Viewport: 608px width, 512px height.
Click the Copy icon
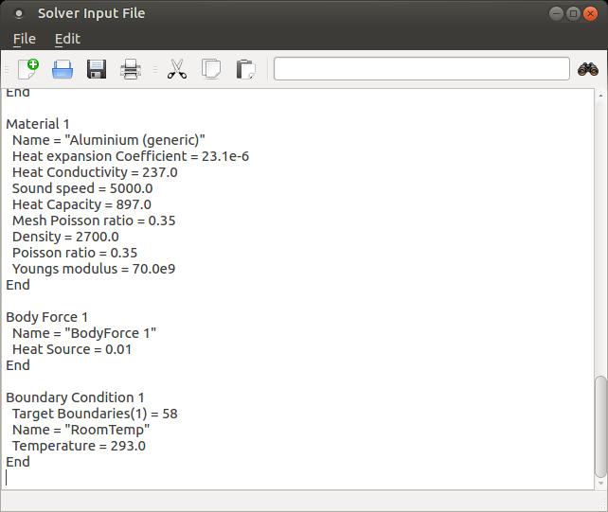(211, 69)
